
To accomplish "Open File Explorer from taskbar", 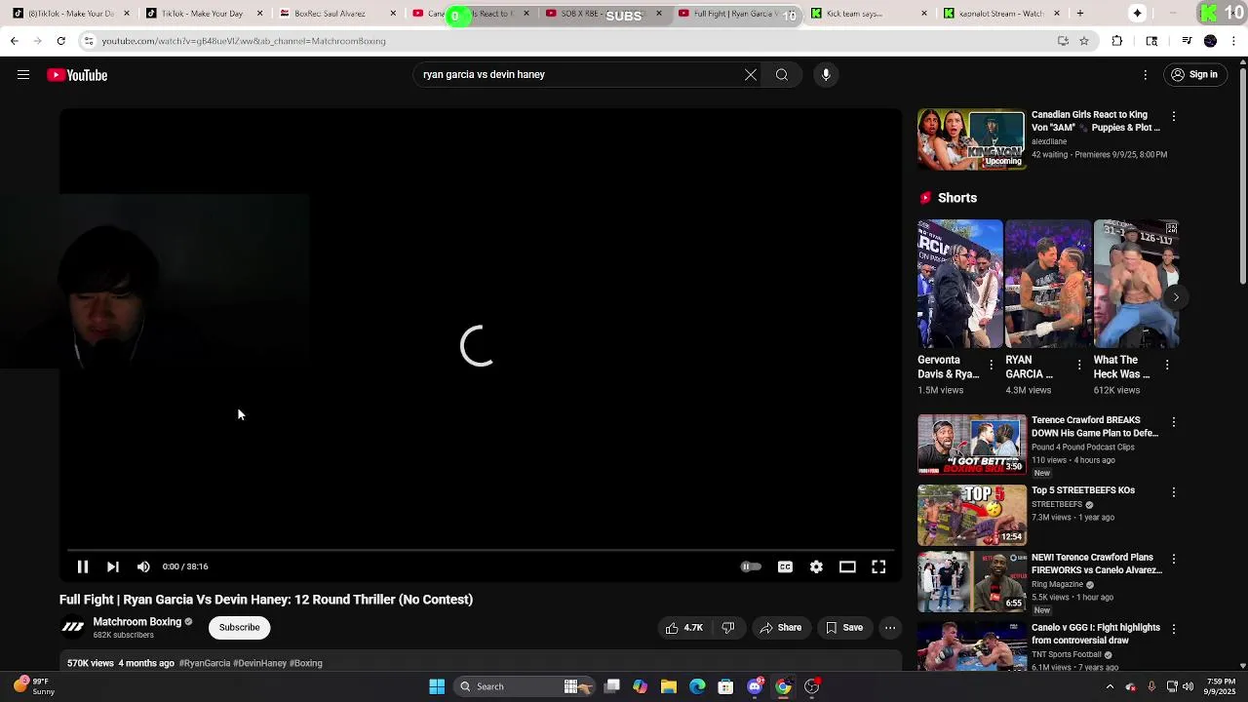I will [669, 686].
